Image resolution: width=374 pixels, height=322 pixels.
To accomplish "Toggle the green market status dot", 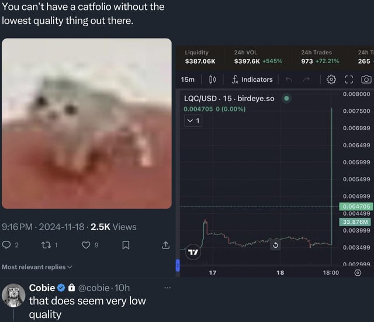I will click(286, 98).
